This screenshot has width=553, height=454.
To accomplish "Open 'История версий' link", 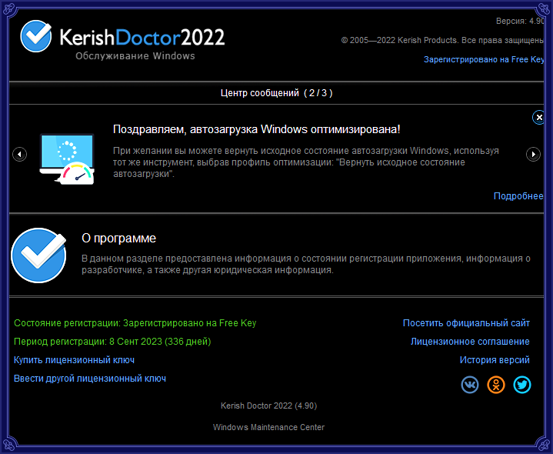I will click(x=495, y=360).
